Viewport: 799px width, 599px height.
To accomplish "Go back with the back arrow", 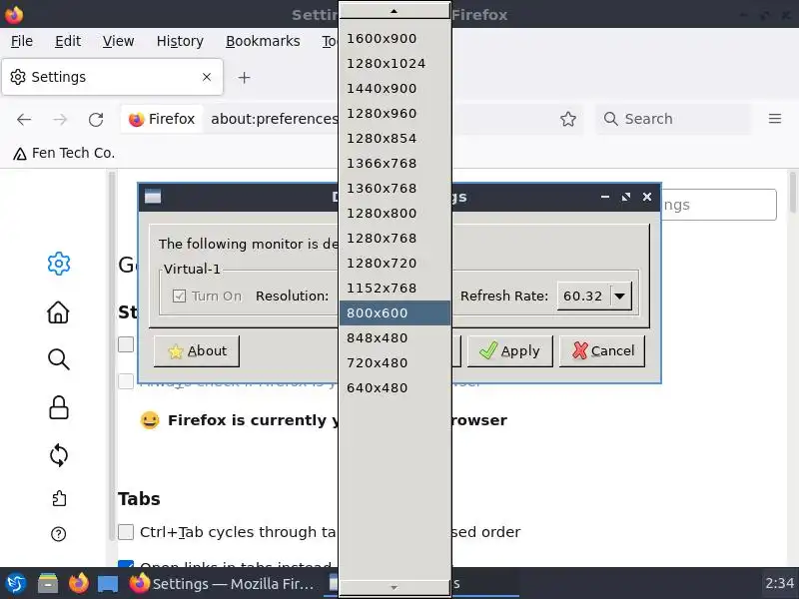I will click(x=24, y=119).
